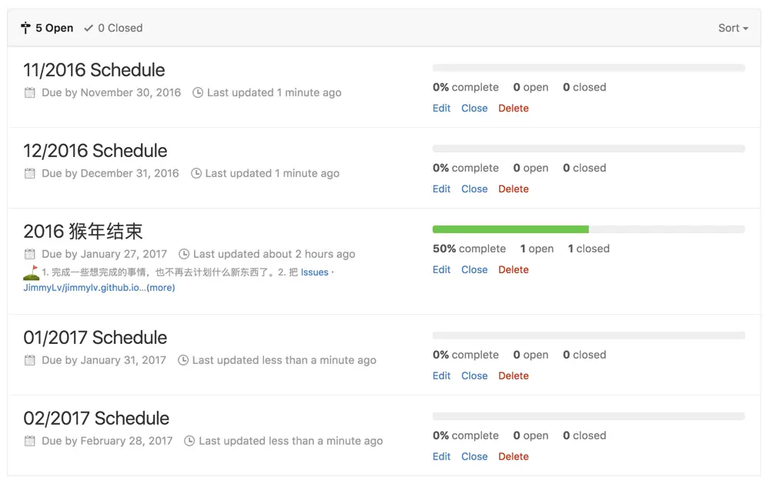This screenshot has width=769, height=484.
Task: Click the green 50% complete progress bar
Action: tap(510, 229)
